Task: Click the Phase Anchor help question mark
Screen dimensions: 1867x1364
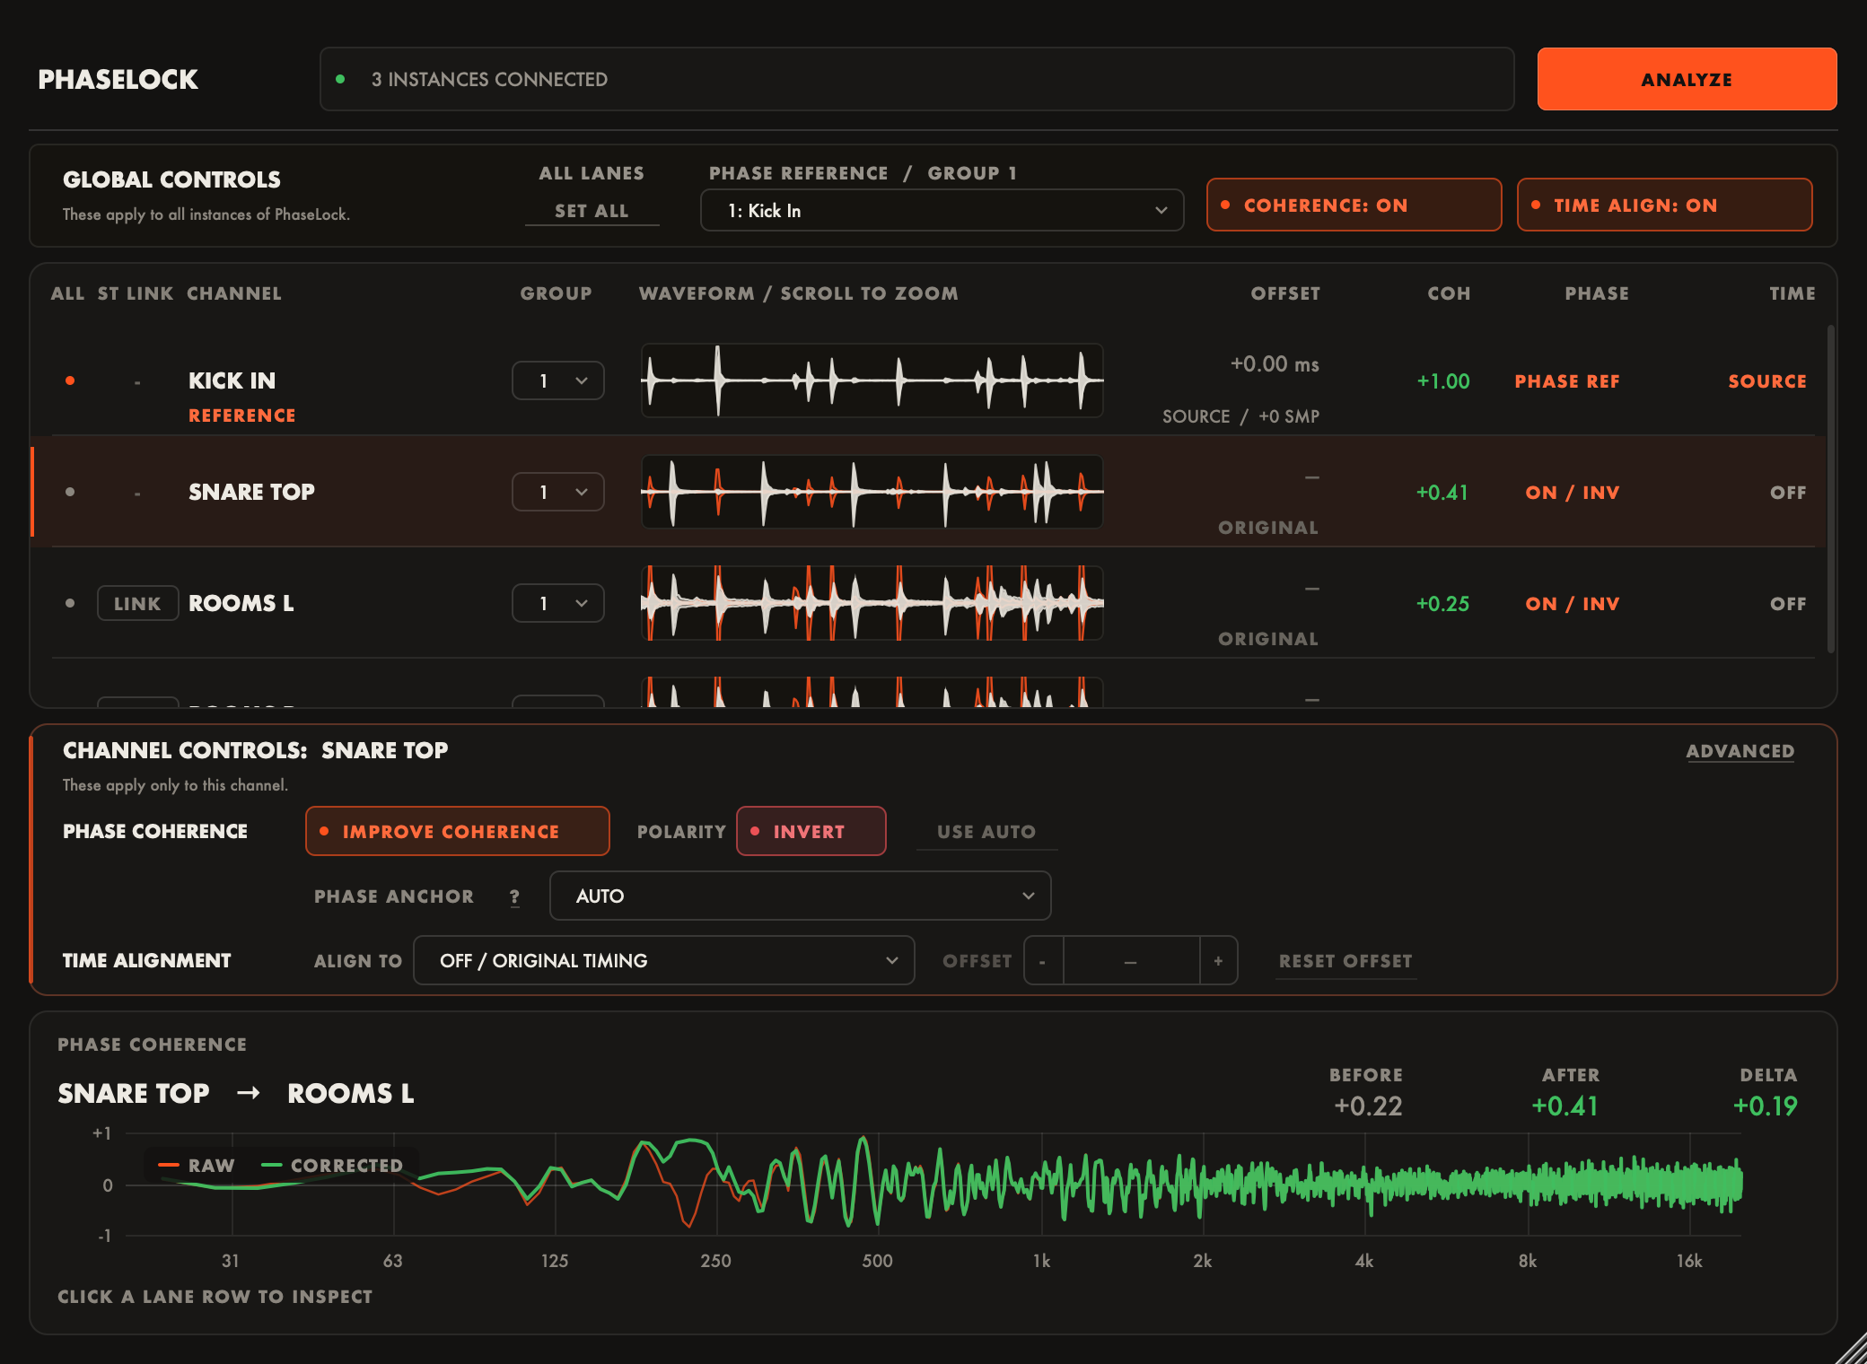Action: pos(514,896)
